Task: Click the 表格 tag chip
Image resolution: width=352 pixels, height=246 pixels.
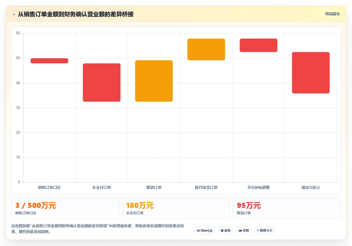Action: click(x=226, y=230)
